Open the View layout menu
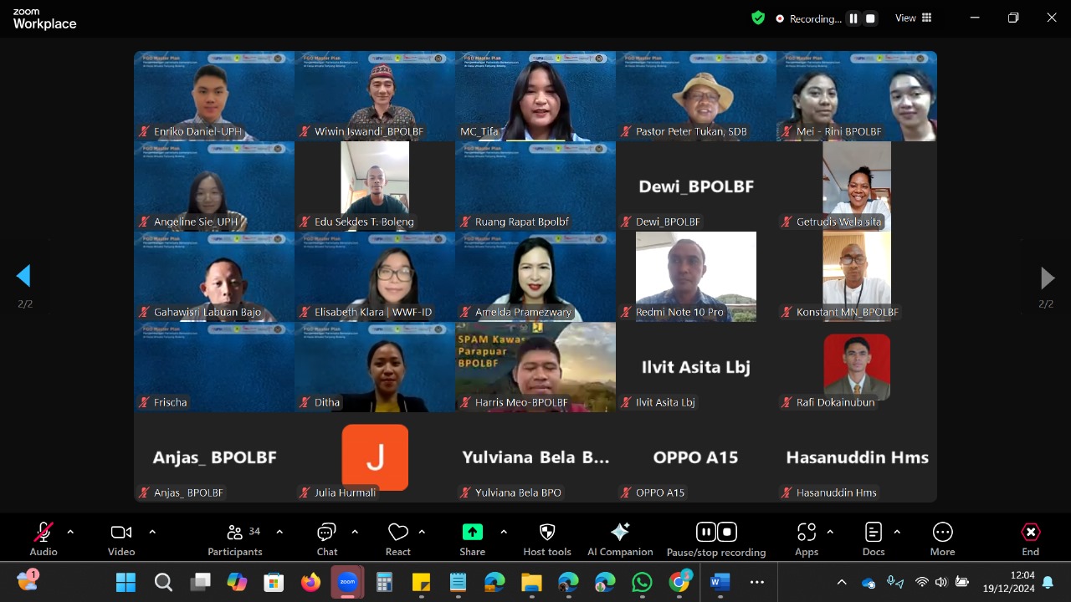This screenshot has width=1071, height=602. click(x=914, y=18)
